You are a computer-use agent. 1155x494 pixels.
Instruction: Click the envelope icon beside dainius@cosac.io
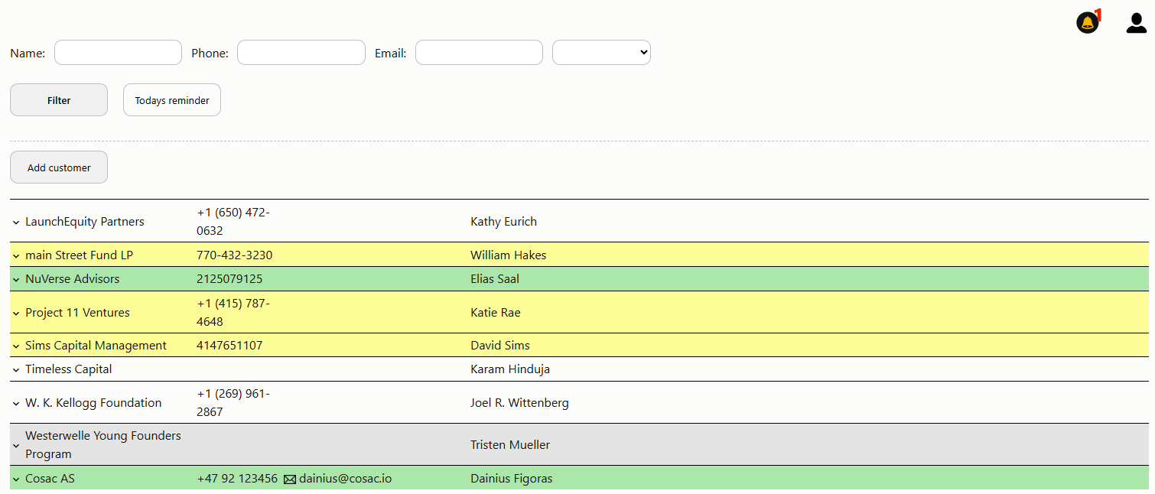pyautogui.click(x=290, y=479)
